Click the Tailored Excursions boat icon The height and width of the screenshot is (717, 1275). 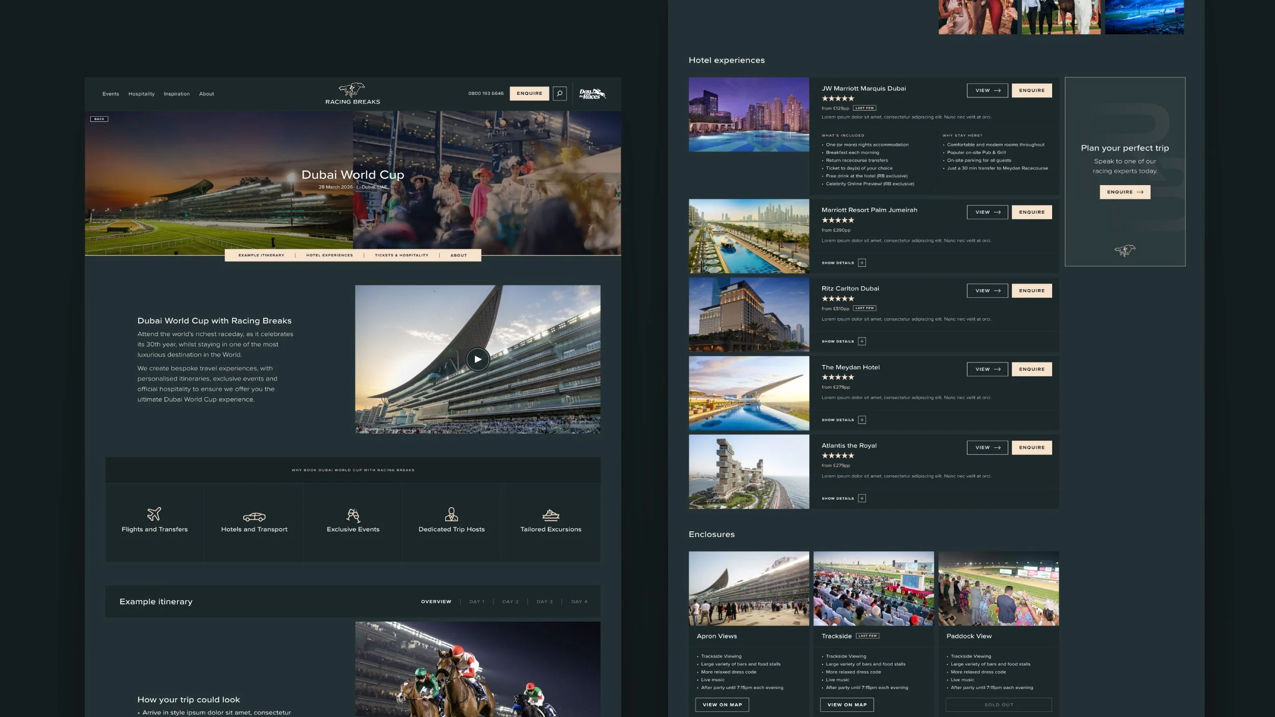click(x=550, y=515)
